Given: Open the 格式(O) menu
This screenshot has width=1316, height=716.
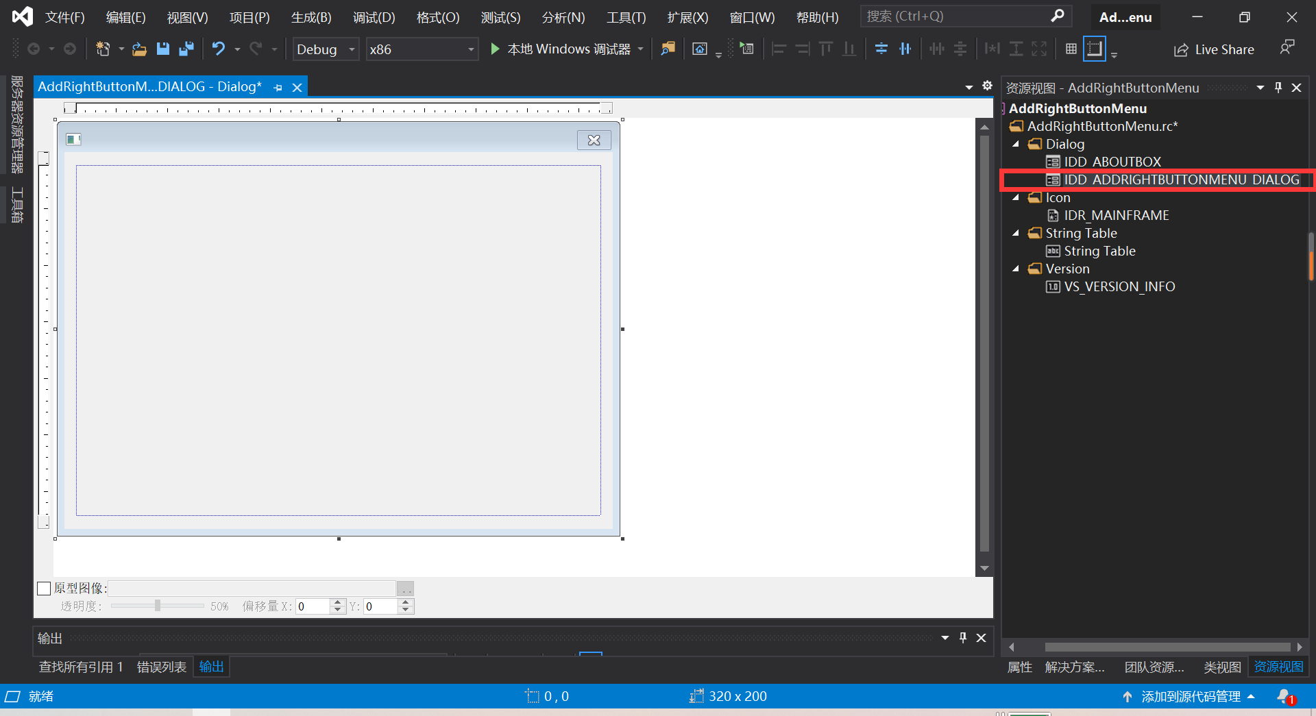Looking at the screenshot, I should click(438, 17).
